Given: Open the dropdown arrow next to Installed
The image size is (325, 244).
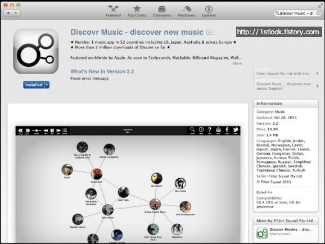Looking at the screenshot, I should [47, 85].
